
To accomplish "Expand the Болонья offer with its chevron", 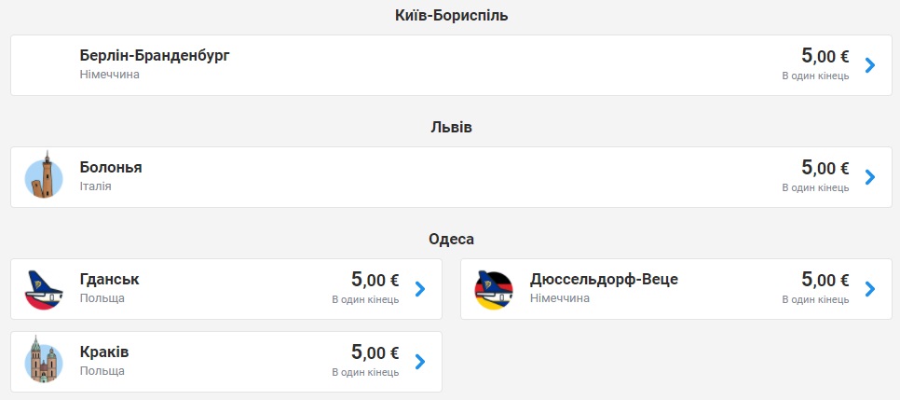I will coord(870,177).
